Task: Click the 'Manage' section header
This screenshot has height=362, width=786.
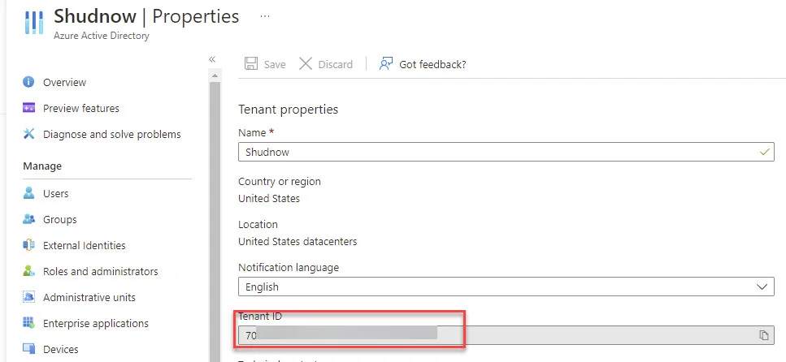Action: [42, 166]
